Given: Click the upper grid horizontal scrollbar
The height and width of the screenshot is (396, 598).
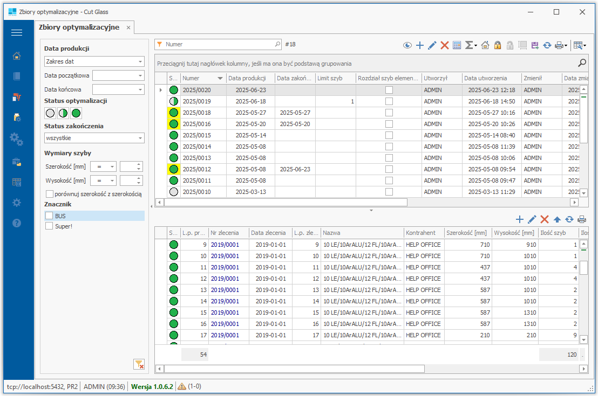Looking at the screenshot, I should click(x=286, y=202).
